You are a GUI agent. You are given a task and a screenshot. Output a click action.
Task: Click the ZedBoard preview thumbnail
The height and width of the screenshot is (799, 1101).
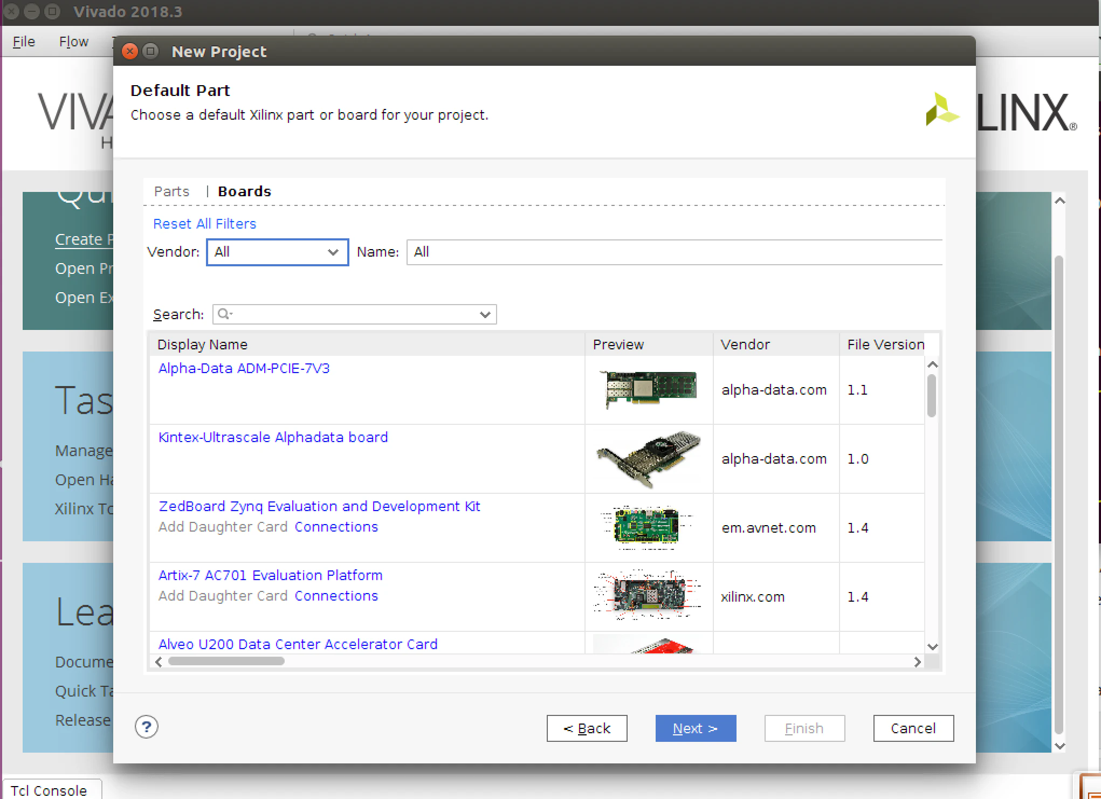(646, 527)
